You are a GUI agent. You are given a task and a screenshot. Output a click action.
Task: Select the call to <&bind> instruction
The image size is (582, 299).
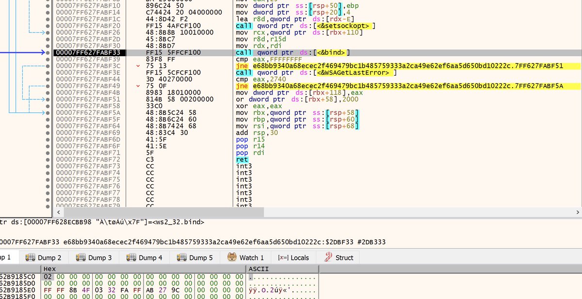(293, 52)
